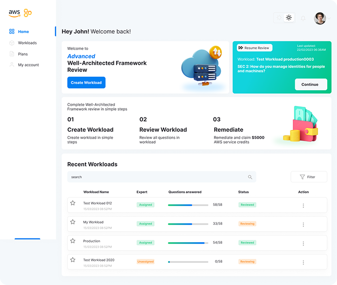Expand the profile dropdown chevron

329,18
